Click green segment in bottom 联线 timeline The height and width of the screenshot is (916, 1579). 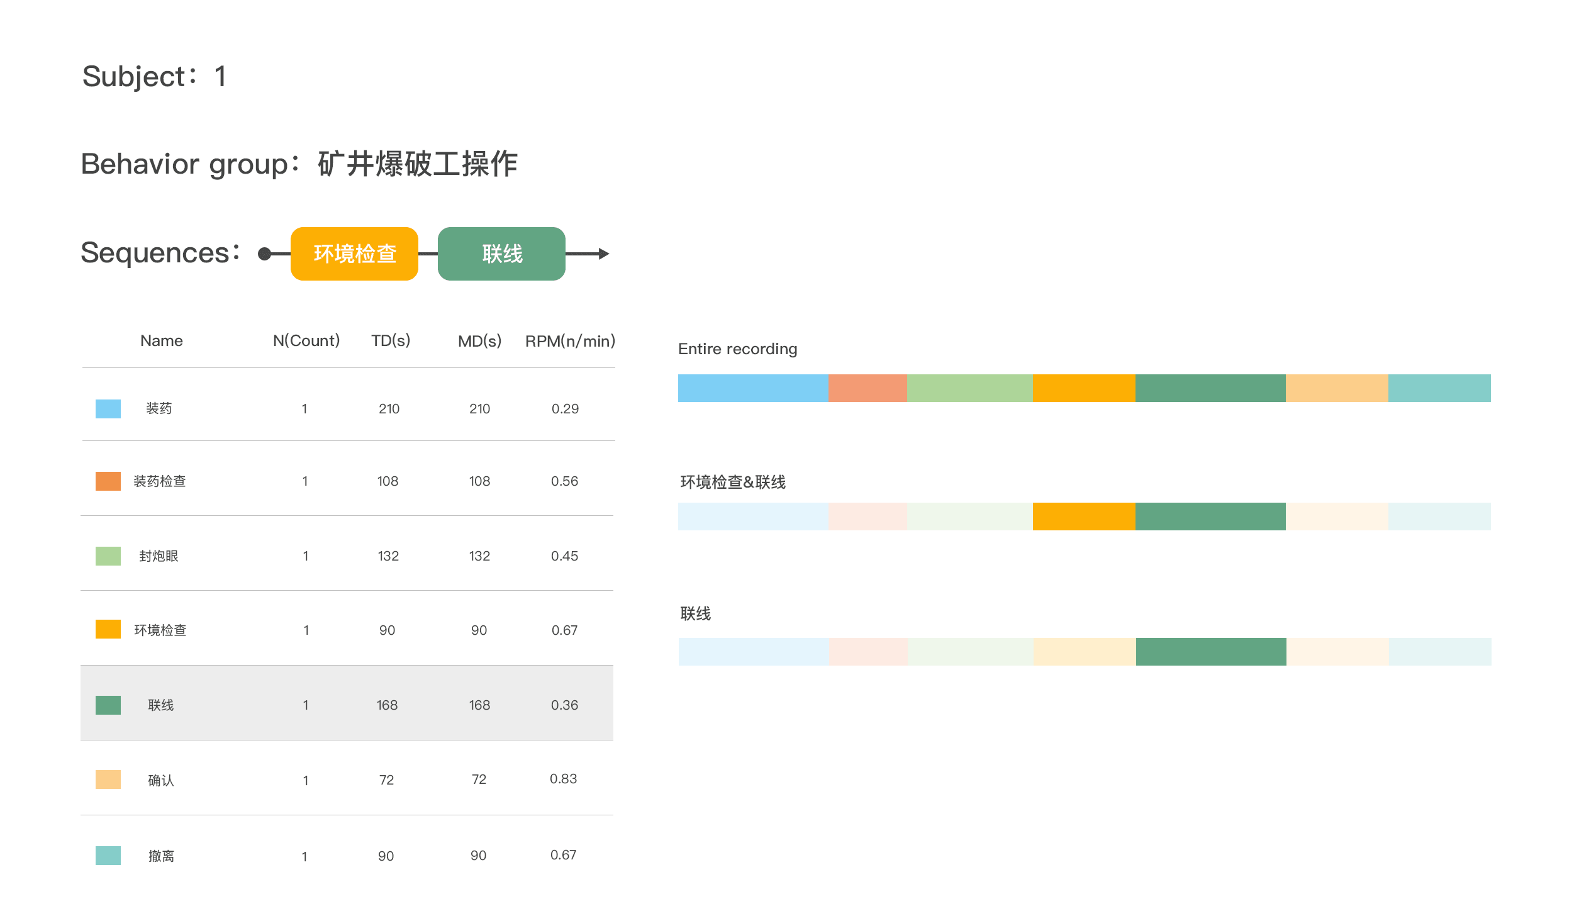point(1211,652)
